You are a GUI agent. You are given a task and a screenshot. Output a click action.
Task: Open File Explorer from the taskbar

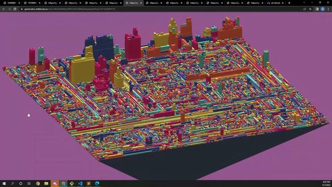point(46,183)
